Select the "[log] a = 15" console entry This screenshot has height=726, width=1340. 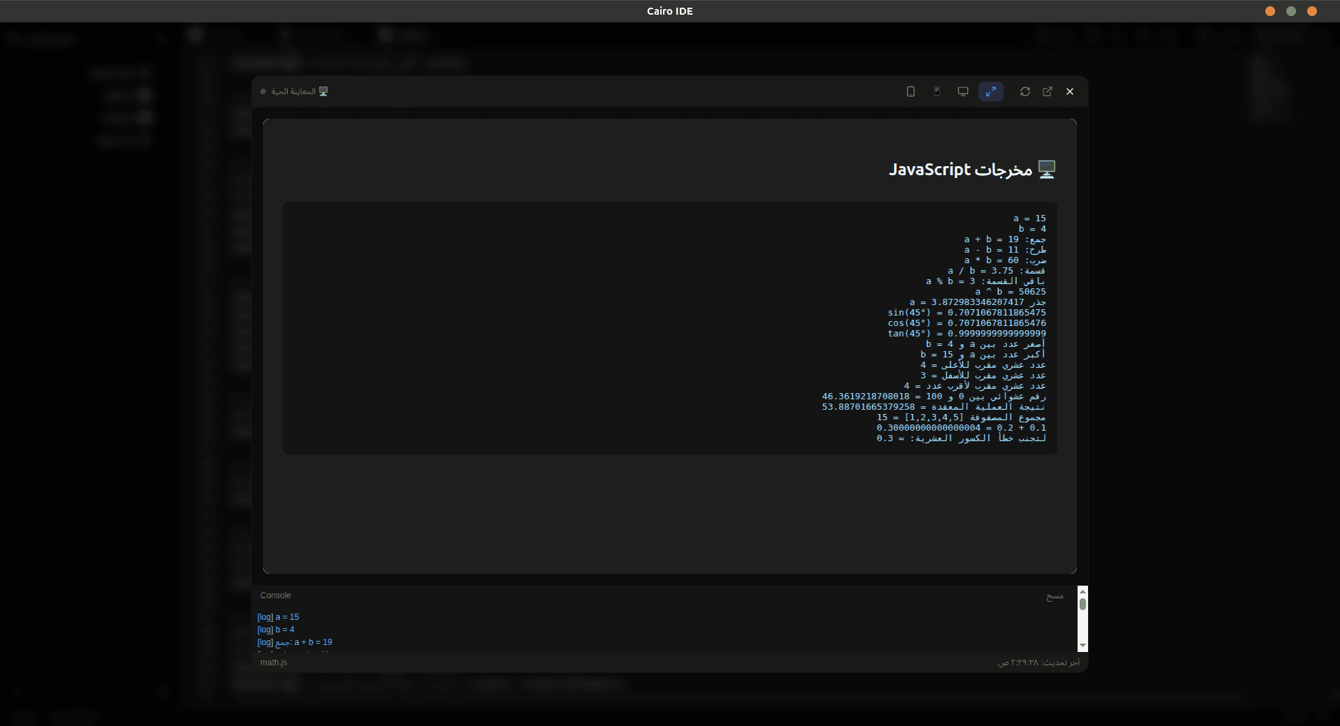[278, 617]
